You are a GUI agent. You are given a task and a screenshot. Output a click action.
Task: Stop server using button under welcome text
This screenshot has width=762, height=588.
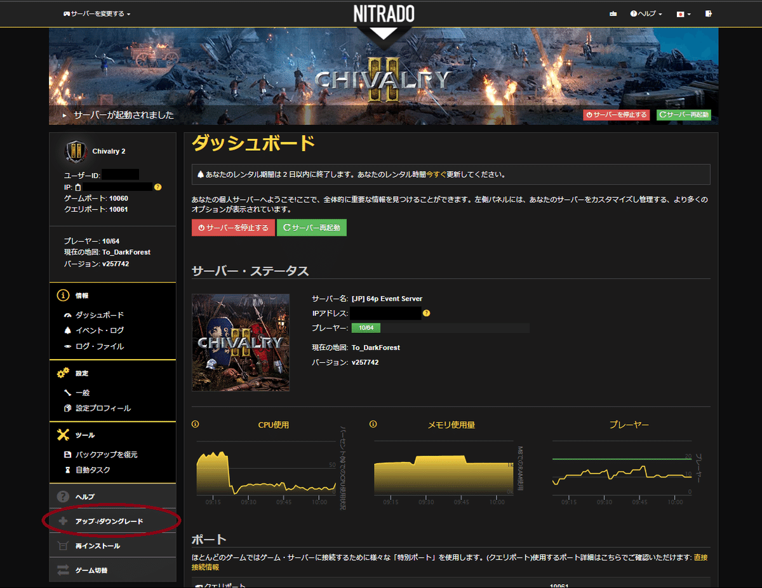coord(233,228)
